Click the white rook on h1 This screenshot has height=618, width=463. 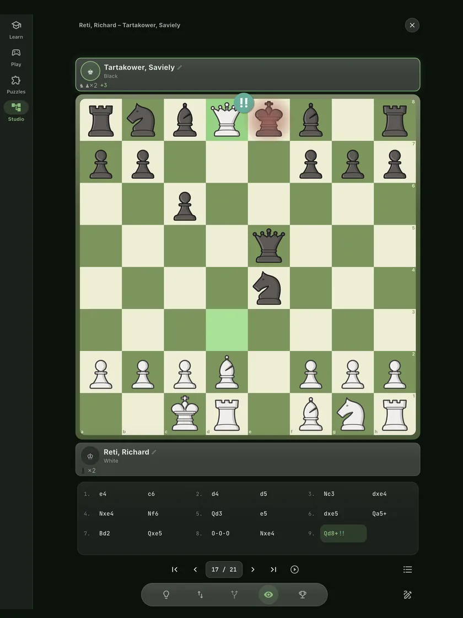[395, 414]
